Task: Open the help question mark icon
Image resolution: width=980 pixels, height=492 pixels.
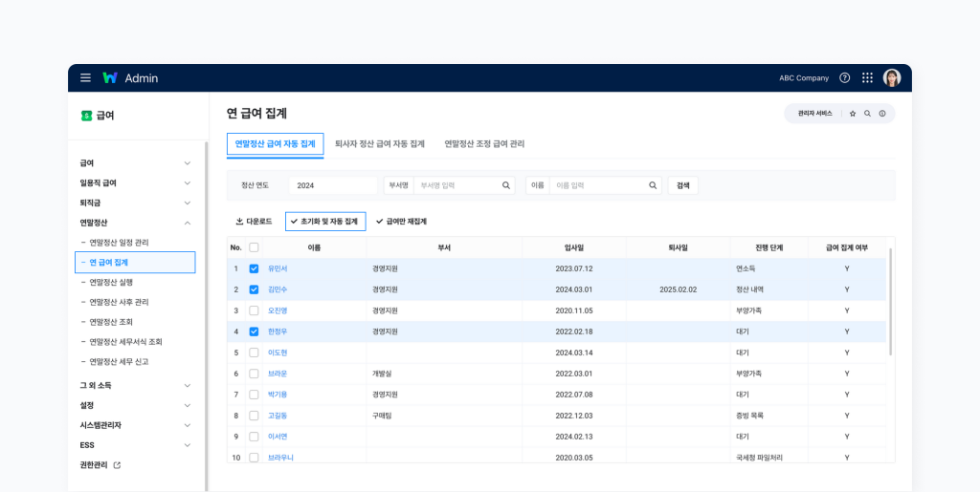Action: coord(844,78)
